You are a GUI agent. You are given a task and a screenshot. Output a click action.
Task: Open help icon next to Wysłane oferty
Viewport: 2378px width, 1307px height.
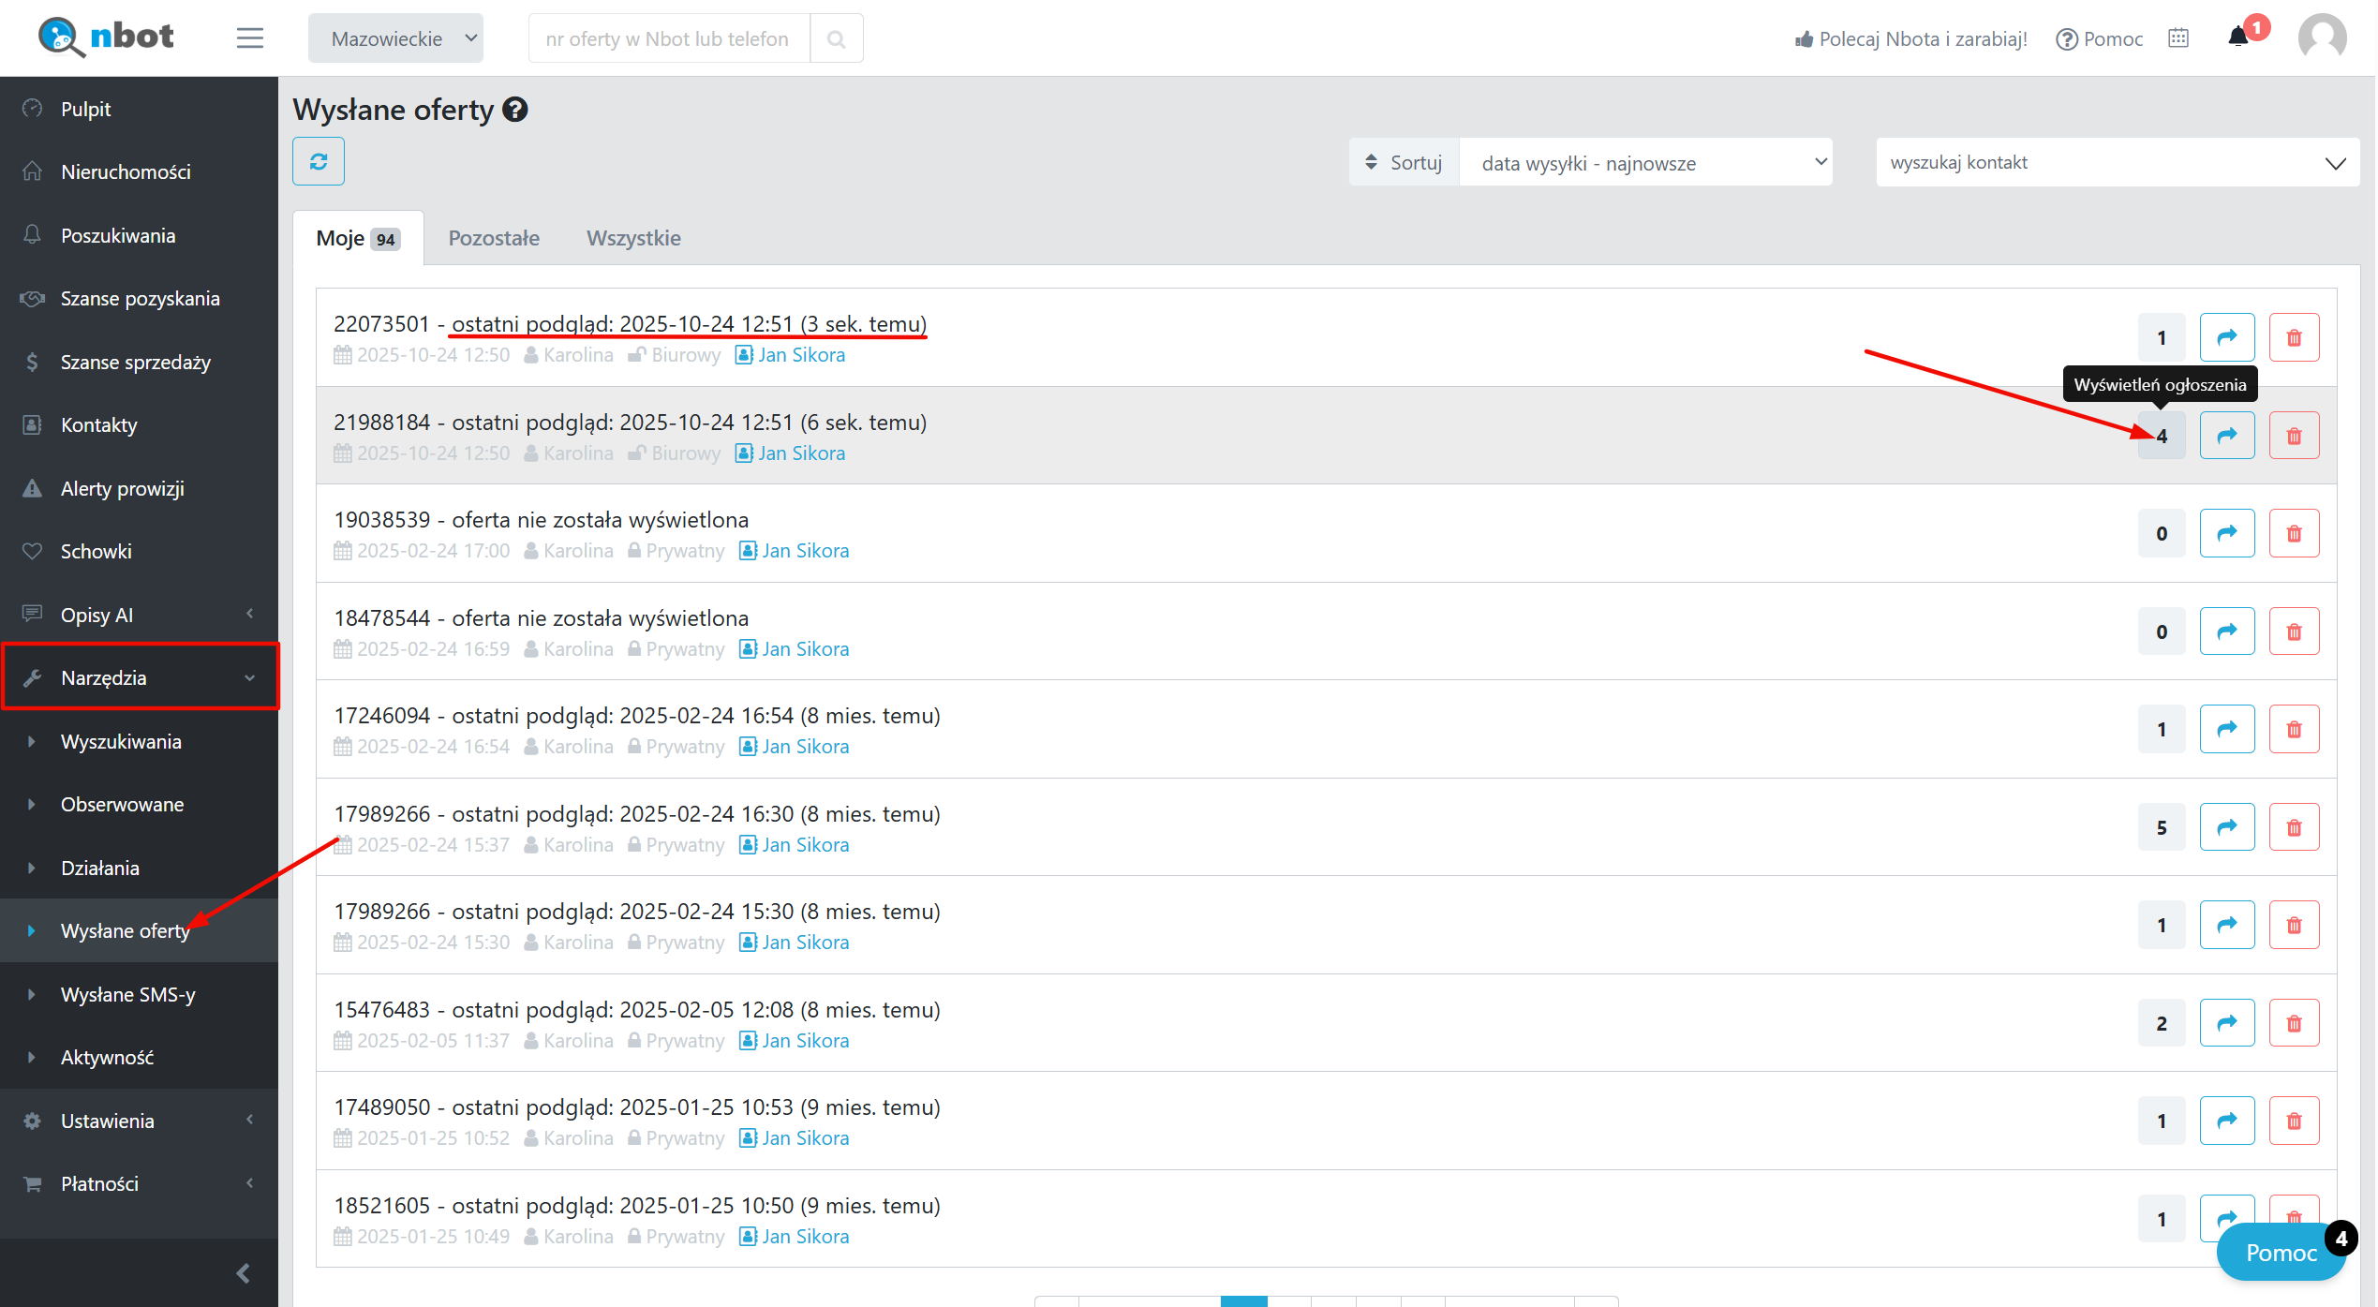pos(515,110)
